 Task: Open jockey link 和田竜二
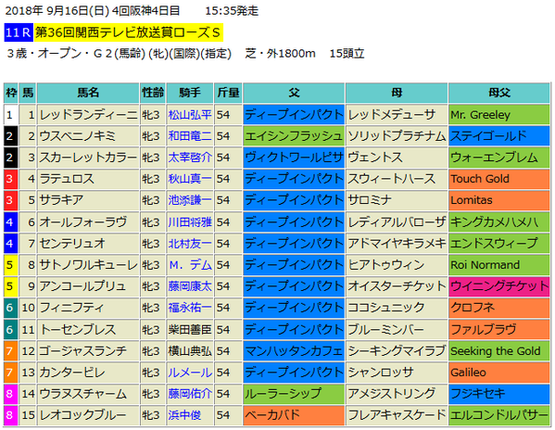tap(190, 136)
